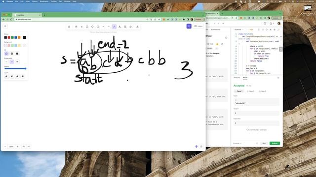Switch to Result tab in LeetCode
This screenshot has width=316, height=177.
click(245, 78)
